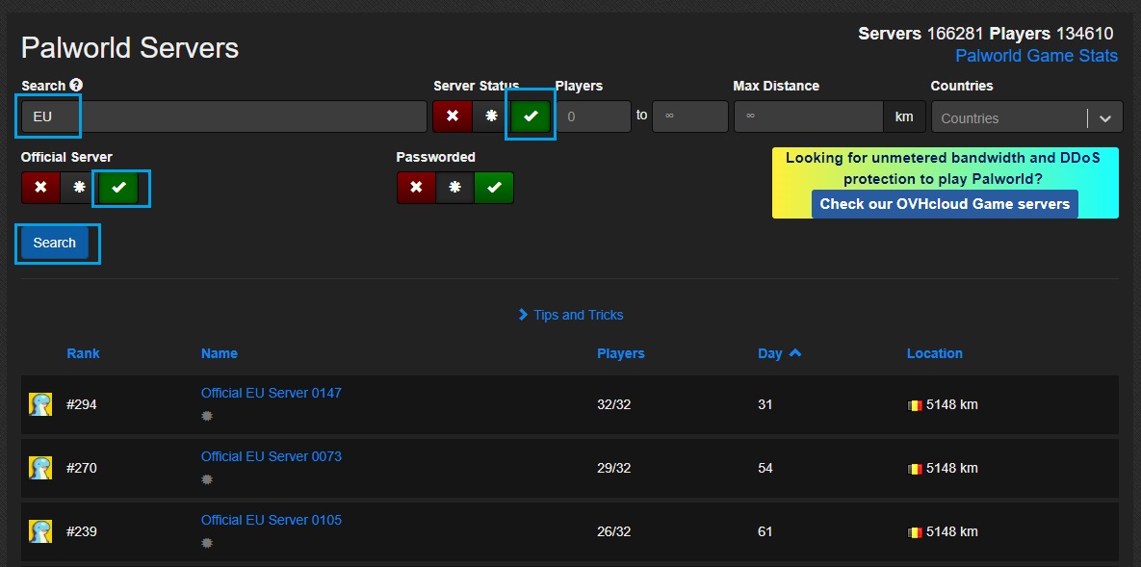Sort the table by Day column

tap(770, 353)
